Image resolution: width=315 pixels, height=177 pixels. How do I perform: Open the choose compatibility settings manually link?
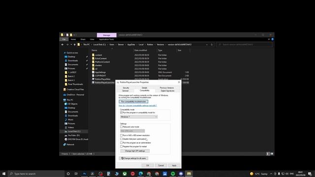click(x=138, y=106)
